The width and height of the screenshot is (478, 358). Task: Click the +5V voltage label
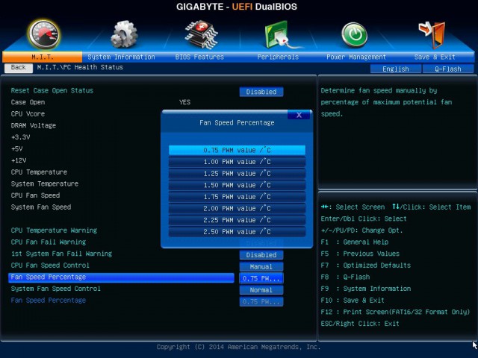[16, 148]
